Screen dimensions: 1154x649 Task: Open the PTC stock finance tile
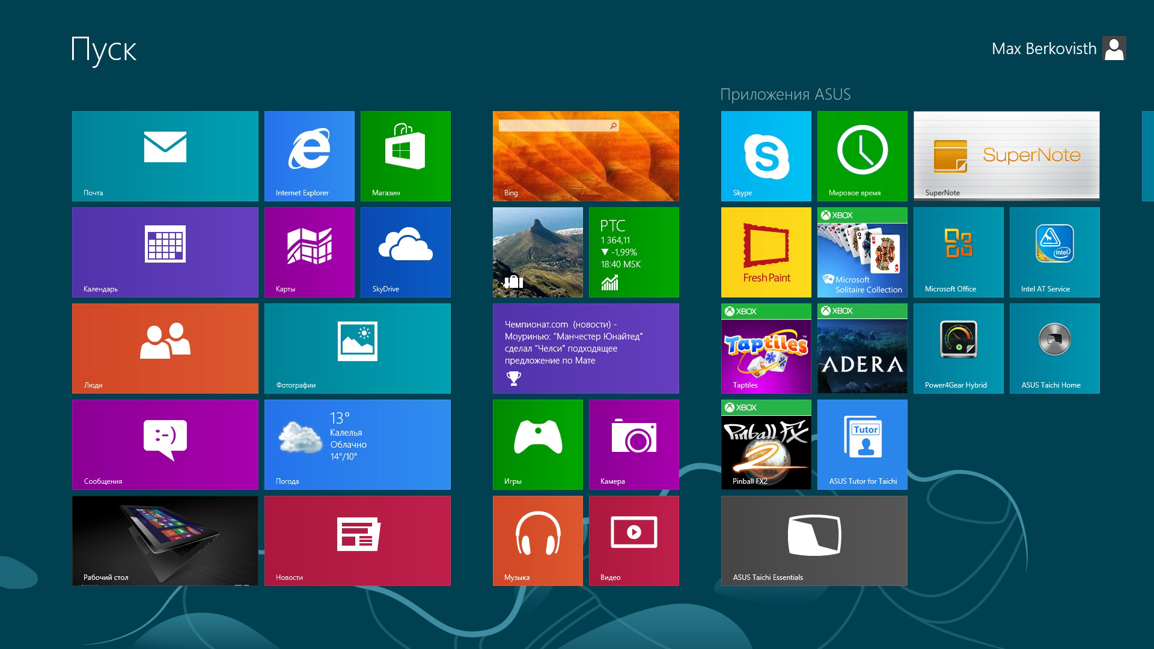(x=633, y=252)
